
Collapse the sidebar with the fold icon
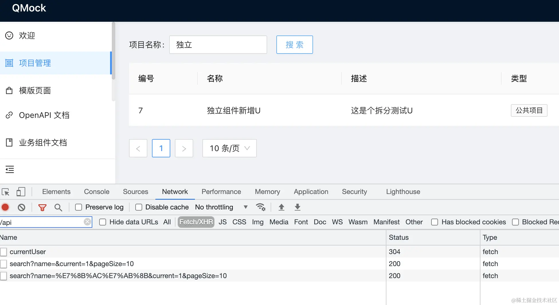(10, 169)
